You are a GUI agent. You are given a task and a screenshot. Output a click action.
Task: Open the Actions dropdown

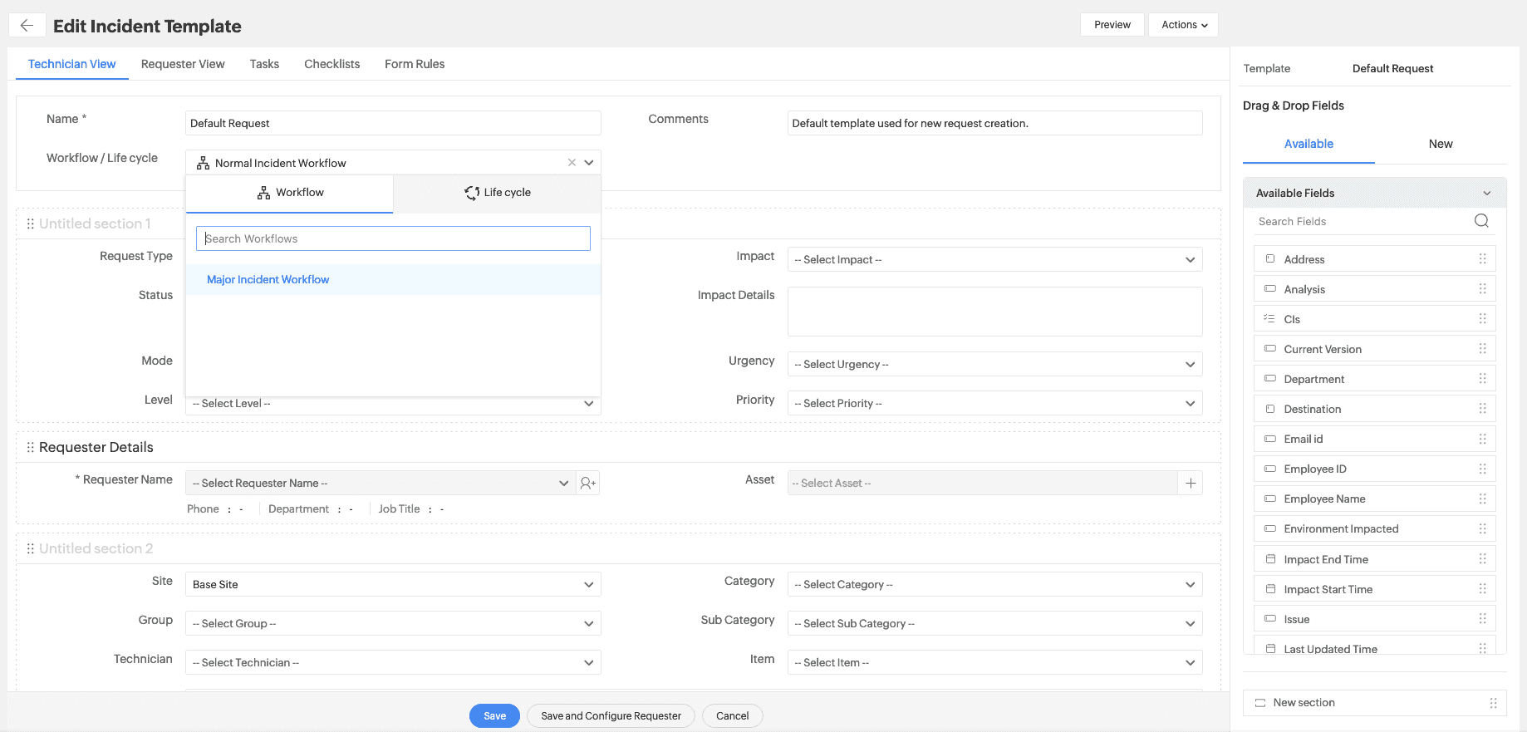[x=1183, y=25]
